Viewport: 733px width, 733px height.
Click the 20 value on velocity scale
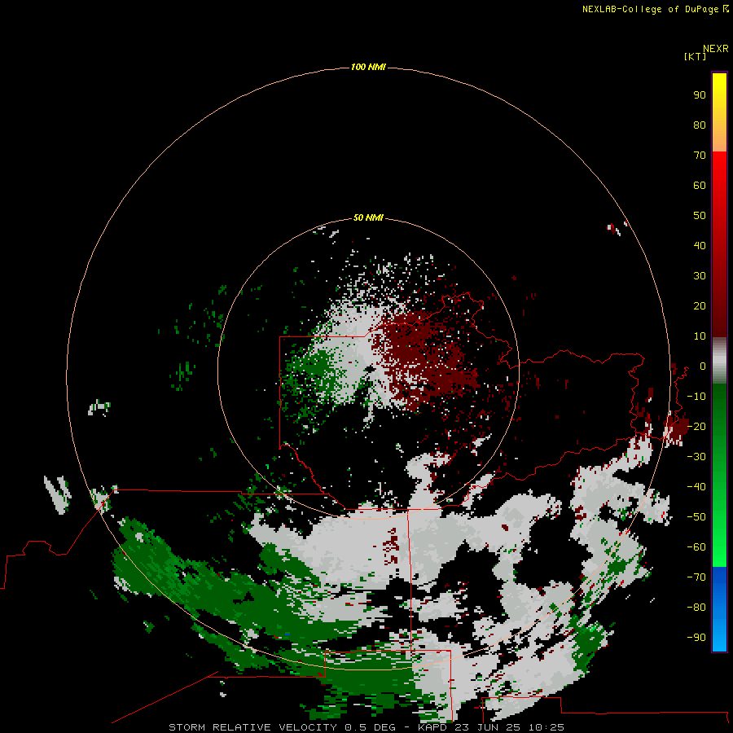700,306
